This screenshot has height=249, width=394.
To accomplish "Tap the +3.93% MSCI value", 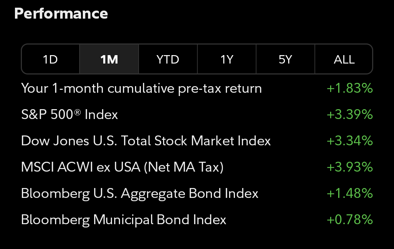I will point(350,167).
